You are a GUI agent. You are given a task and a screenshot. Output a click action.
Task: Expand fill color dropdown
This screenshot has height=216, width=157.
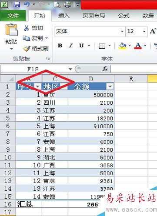tap(130, 46)
